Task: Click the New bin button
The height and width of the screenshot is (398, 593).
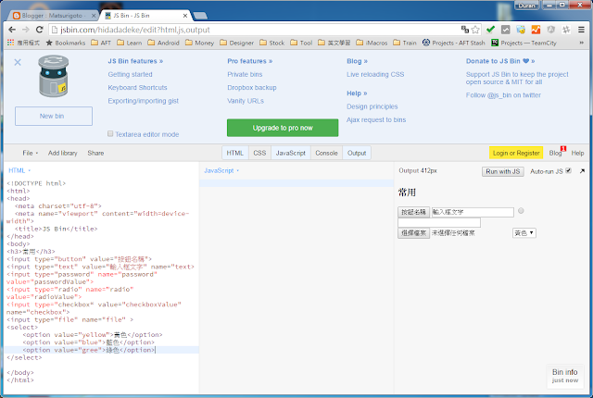Action: coord(54,116)
